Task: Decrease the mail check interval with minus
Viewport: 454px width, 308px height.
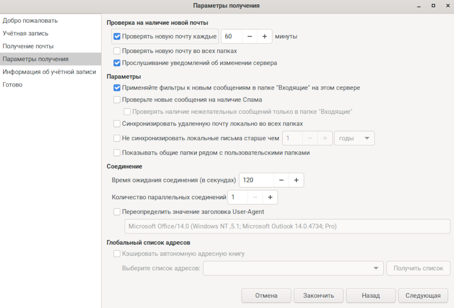Action: pos(249,37)
